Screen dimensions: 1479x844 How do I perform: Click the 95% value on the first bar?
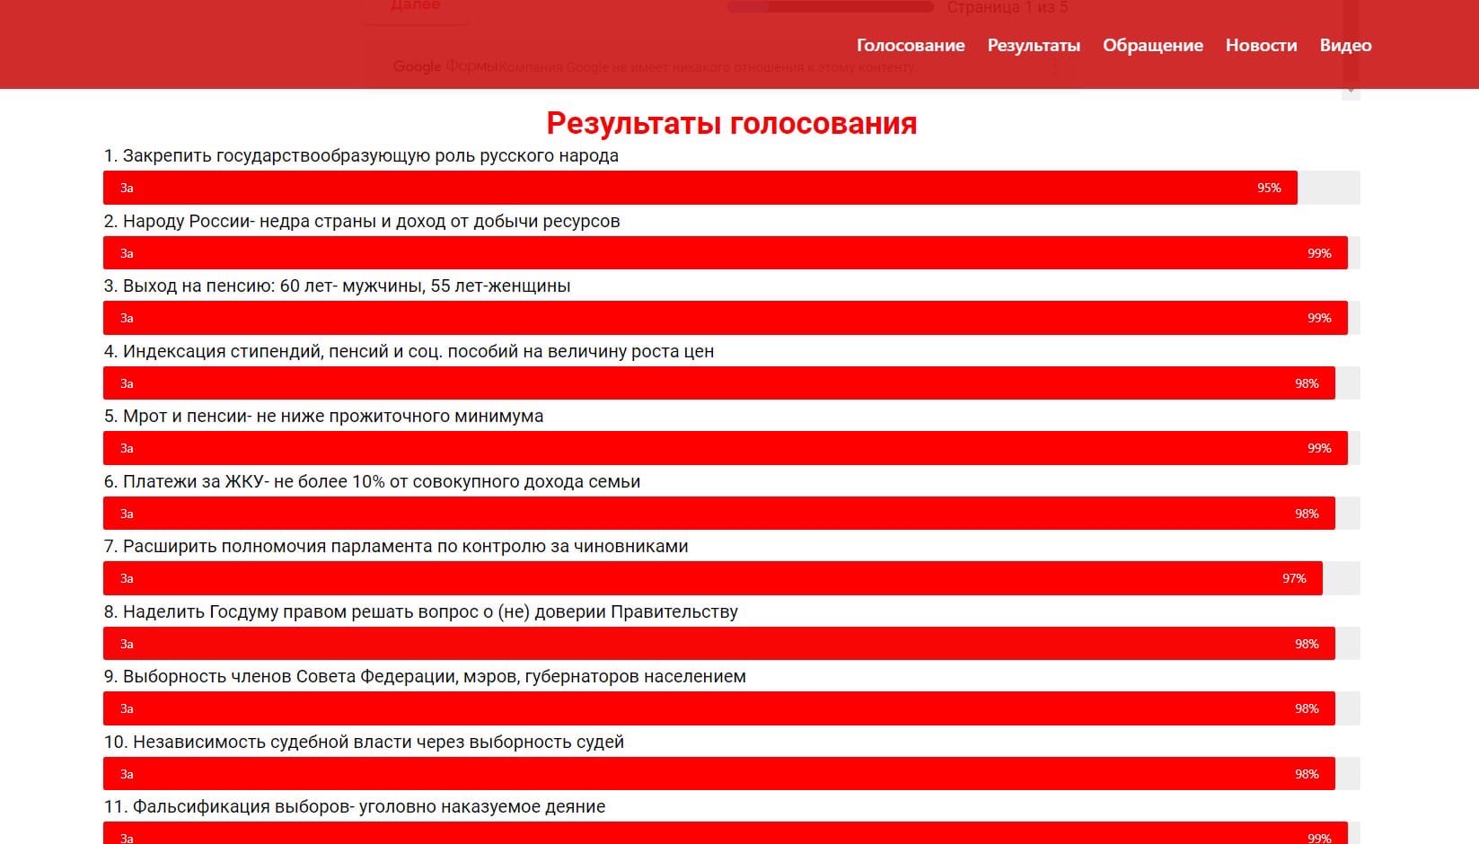(1269, 188)
